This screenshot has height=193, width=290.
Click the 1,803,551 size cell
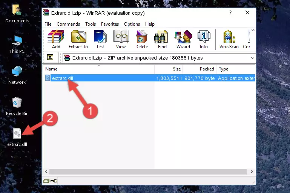point(169,78)
